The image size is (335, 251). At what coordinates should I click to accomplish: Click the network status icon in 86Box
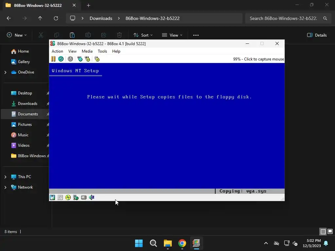click(76, 197)
